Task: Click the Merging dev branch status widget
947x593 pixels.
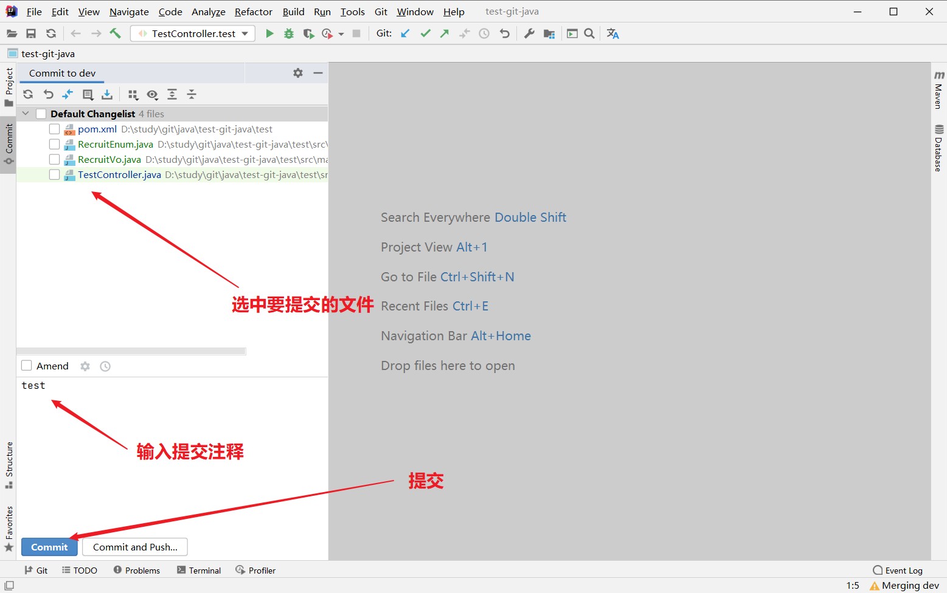Action: point(905,586)
